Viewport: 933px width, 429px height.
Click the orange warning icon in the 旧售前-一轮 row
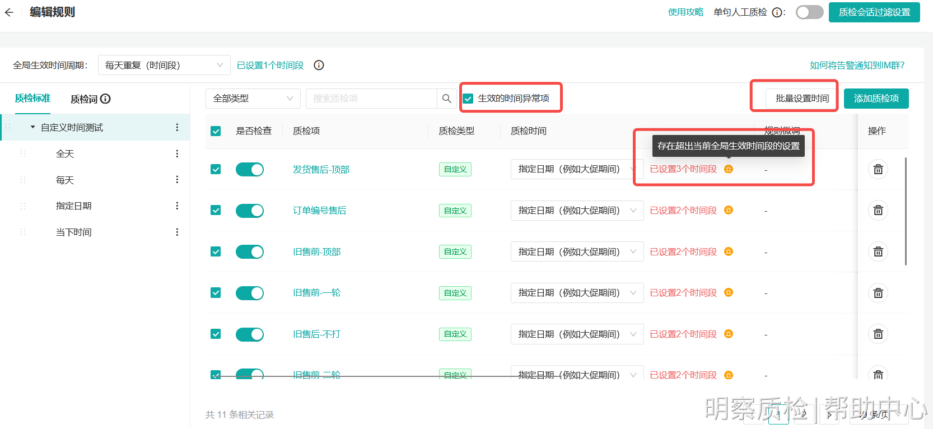tap(729, 292)
